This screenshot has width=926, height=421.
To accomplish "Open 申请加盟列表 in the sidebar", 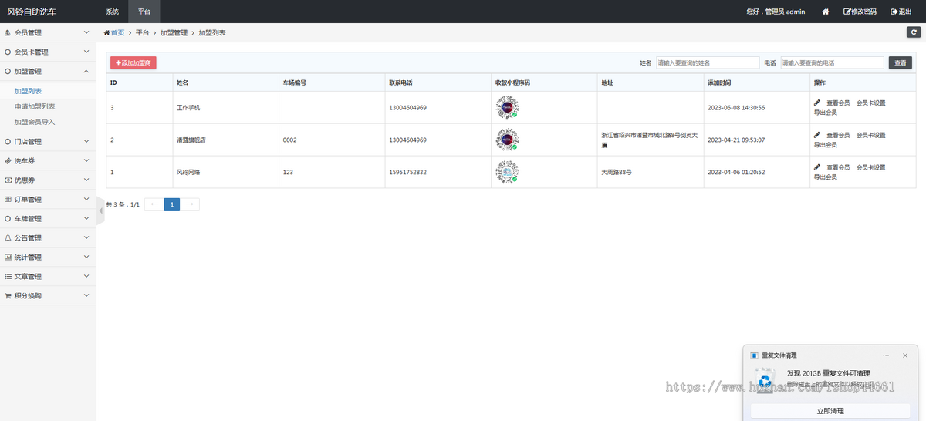I will (x=35, y=106).
